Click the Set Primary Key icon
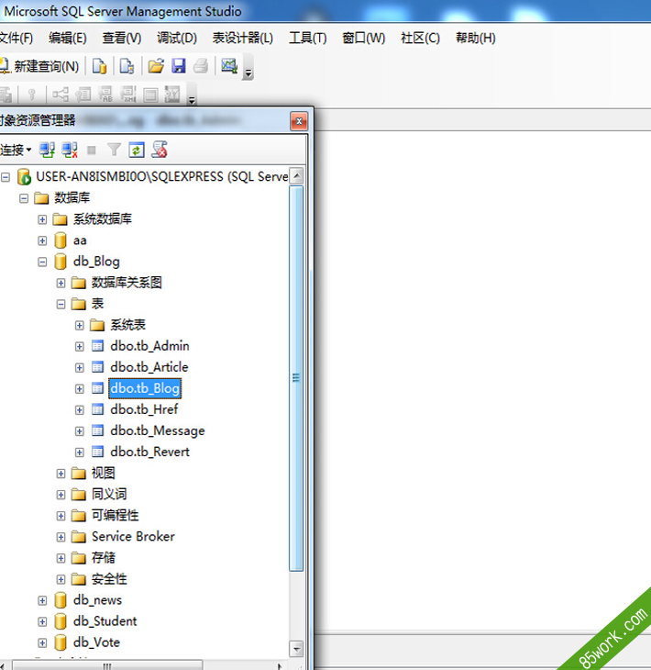Image resolution: width=651 pixels, height=670 pixels. [31, 94]
